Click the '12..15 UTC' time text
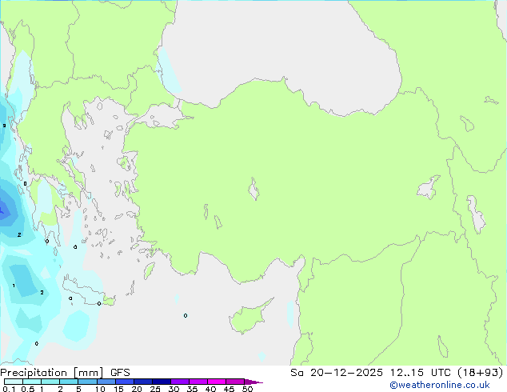 pyautogui.click(x=420, y=373)
